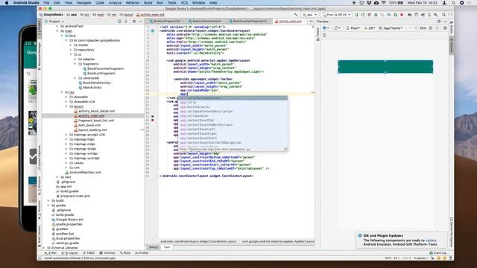
Task: Click the Spotlight search icon in macOS menu bar
Action: point(454,3)
